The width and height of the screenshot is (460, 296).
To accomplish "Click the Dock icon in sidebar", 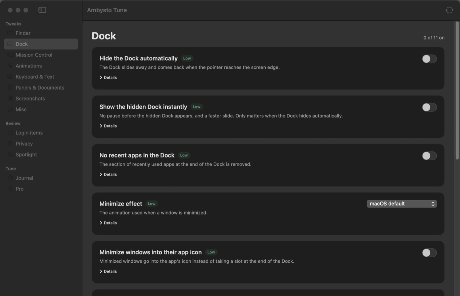I will 10,44.
